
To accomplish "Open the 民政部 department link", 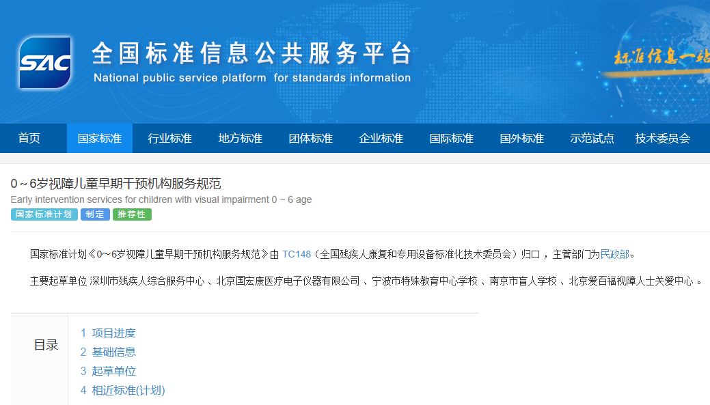I will tap(614, 254).
